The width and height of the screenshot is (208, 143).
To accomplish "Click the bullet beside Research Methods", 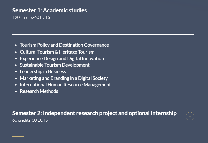I will coord(16,91).
